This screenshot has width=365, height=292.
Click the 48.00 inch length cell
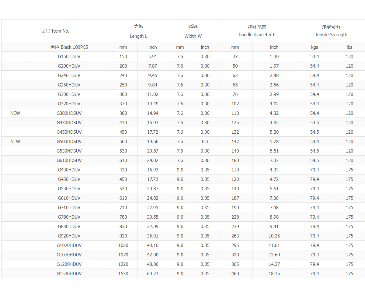(153, 264)
